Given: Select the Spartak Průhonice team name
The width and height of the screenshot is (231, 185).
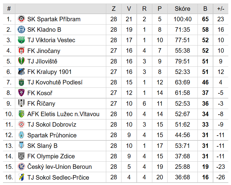Looking at the screenshot, I should coord(52,135).
